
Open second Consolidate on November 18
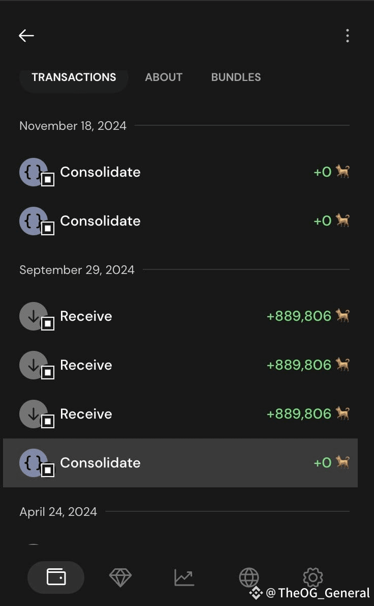[184, 221]
